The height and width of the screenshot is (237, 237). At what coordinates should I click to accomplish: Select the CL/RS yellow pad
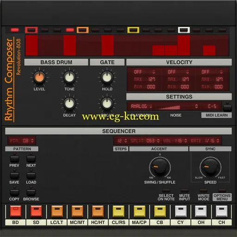coord(118,211)
